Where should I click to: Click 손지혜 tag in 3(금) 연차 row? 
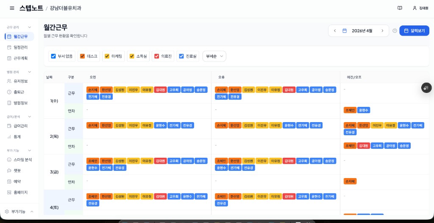pos(350,181)
